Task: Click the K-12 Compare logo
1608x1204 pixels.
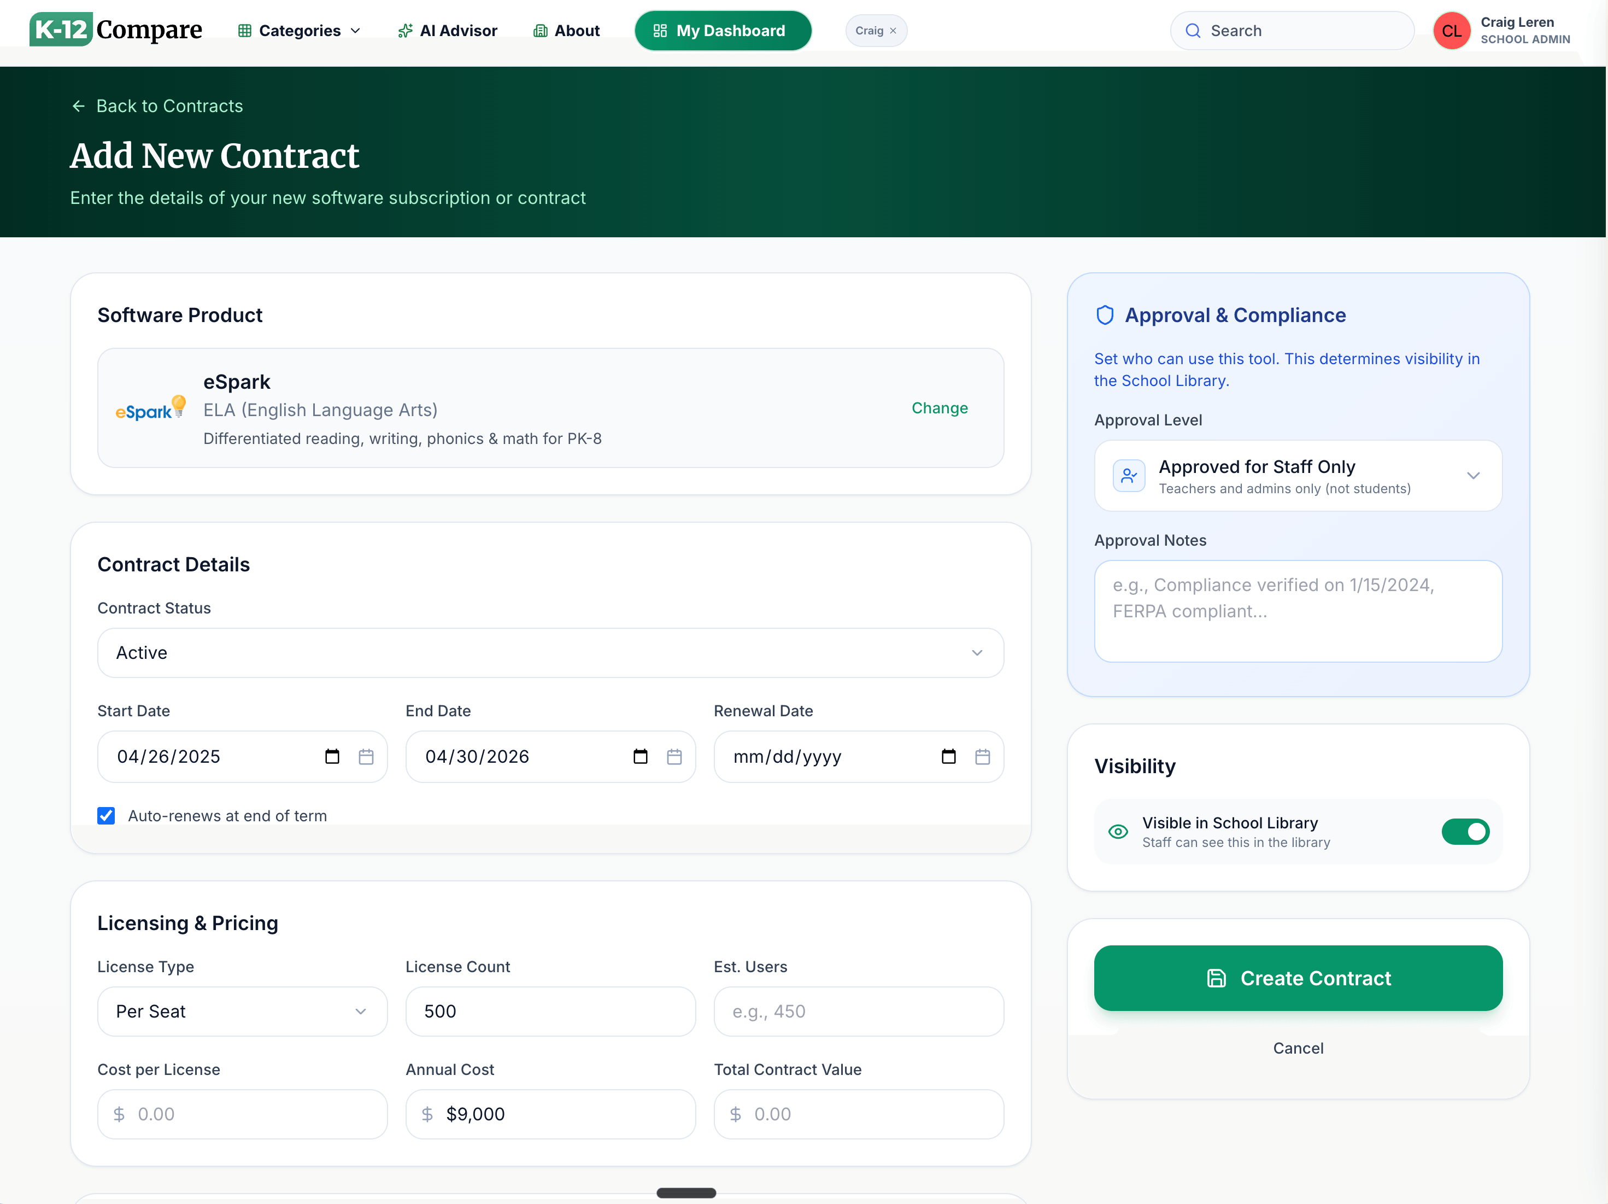Action: click(115, 30)
